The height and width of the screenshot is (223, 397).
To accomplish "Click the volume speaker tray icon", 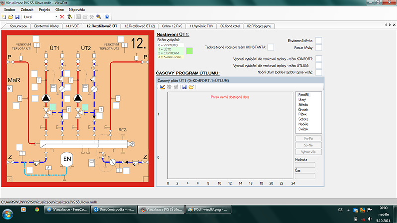I will (370, 219).
